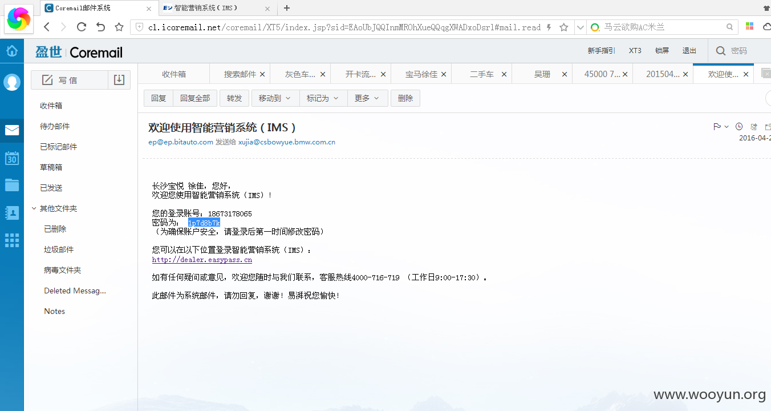The height and width of the screenshot is (411, 771).
Task: Click recipient xujia@csbowyue.bmw.com.cn address
Action: click(x=287, y=142)
